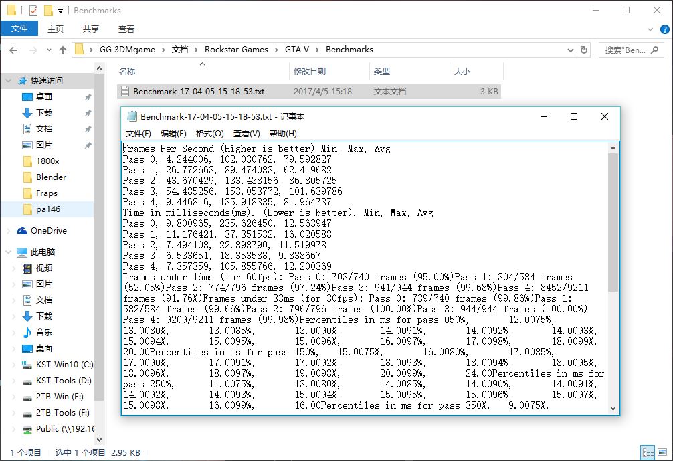Image resolution: width=673 pixels, height=461 pixels.
Task: Open the customize quick access toolbar dropdown
Action: [61, 11]
